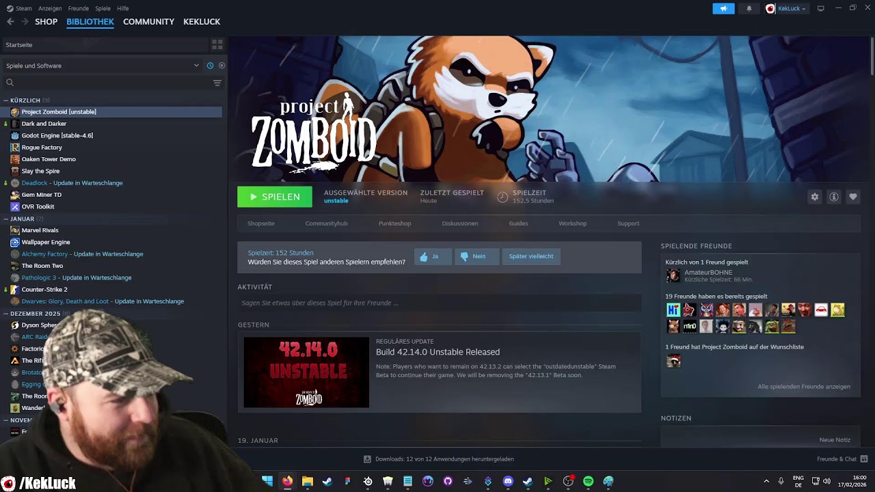Click the ready-to-play filter icon
Viewport: 875px width, 492px height.
[221, 66]
